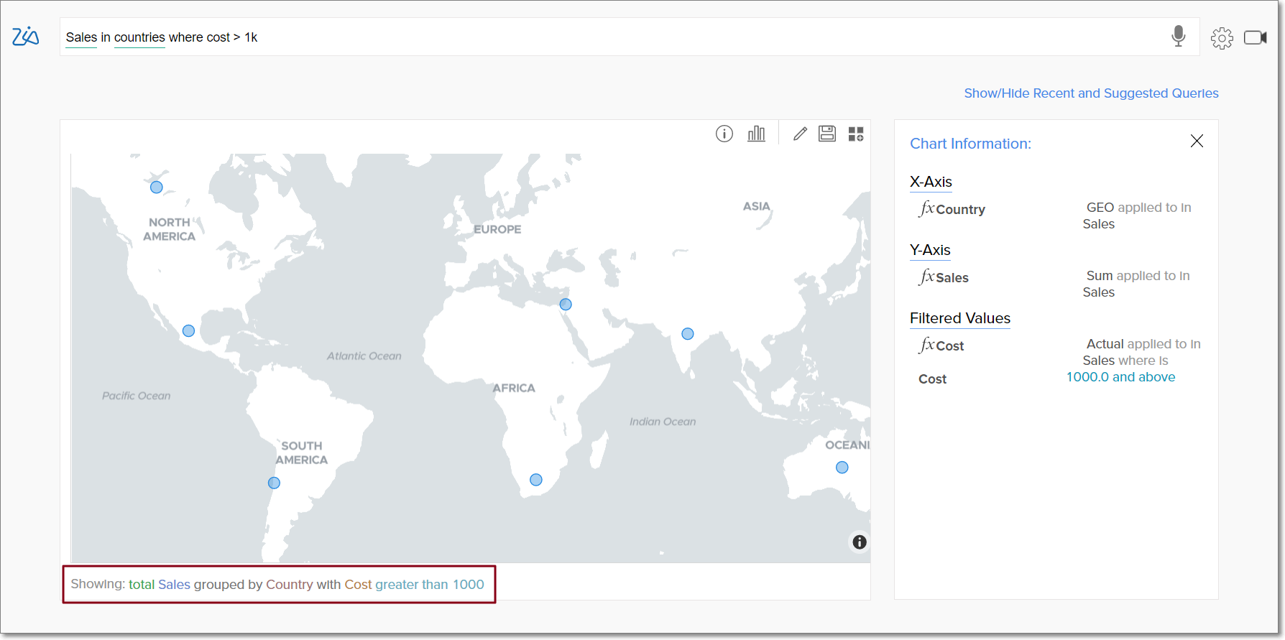The height and width of the screenshot is (640, 1285).
Task: Open the settings gear icon
Action: (1221, 37)
